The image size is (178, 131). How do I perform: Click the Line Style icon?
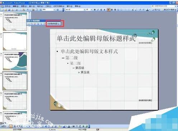tap(74, 126)
